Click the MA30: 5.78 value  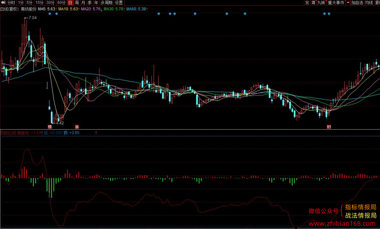(x=114, y=9)
